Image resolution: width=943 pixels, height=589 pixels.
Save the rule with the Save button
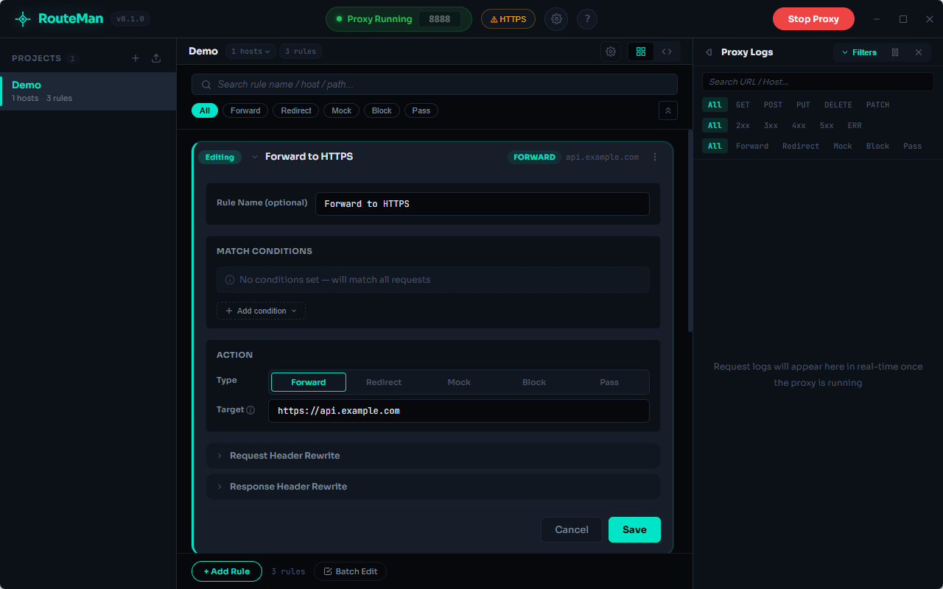click(634, 529)
